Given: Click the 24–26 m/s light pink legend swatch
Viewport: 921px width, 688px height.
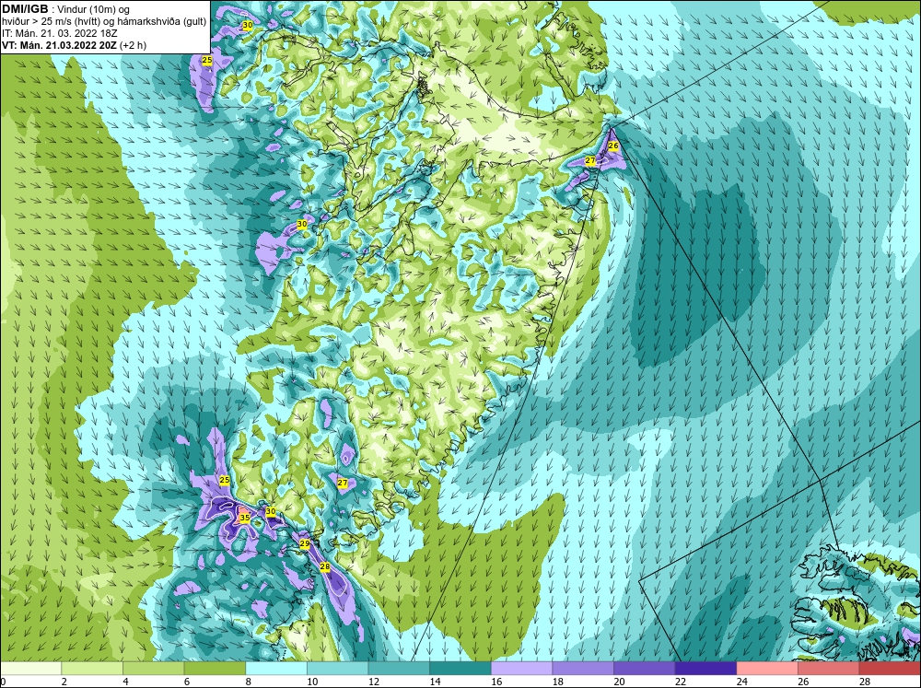Looking at the screenshot, I should (x=767, y=668).
